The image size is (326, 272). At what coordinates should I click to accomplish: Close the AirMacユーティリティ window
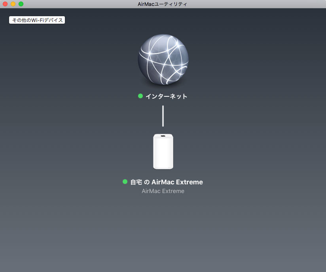point(5,4)
